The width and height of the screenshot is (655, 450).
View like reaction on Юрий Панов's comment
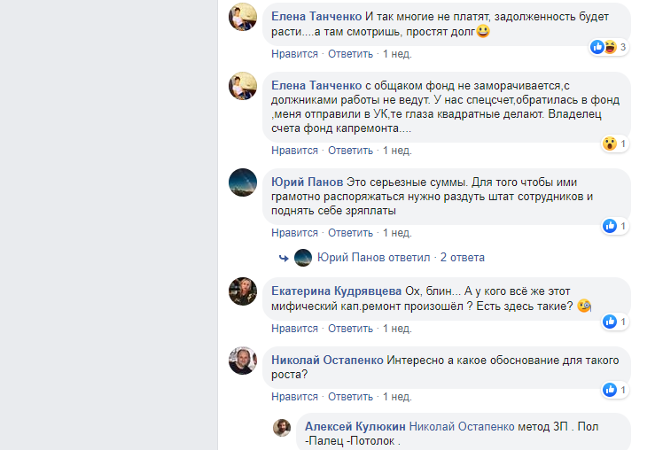(x=610, y=226)
